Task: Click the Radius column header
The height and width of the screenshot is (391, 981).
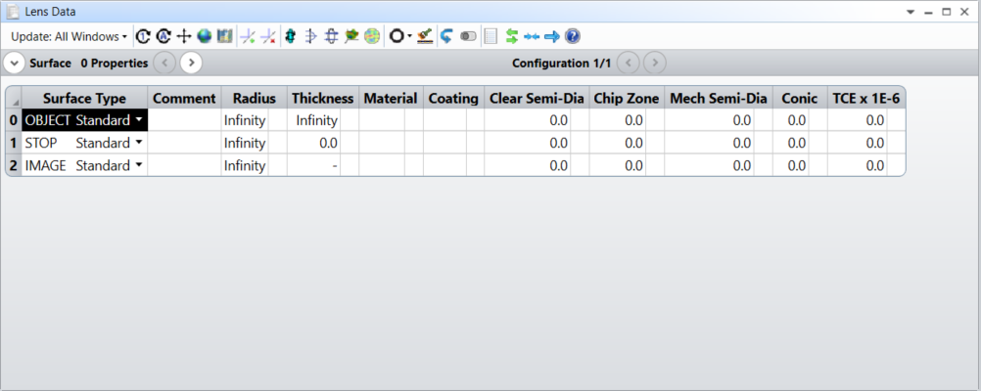Action: tap(254, 98)
